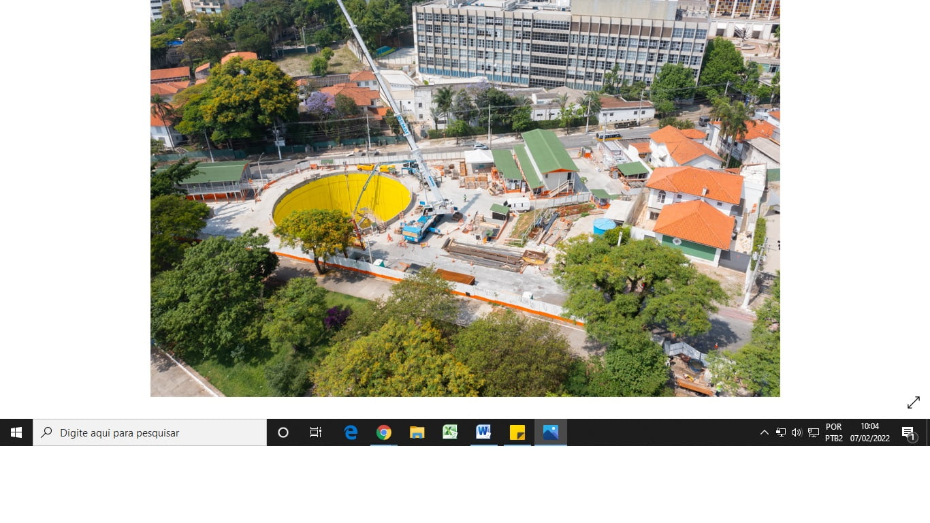This screenshot has width=930, height=523.
Task: Open File Explorer from the taskbar
Action: pos(417,432)
